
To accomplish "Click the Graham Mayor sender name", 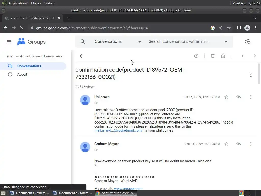I will (106, 144).
